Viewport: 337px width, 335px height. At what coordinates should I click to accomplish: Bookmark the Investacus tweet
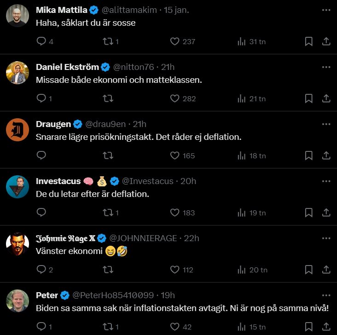click(x=309, y=213)
